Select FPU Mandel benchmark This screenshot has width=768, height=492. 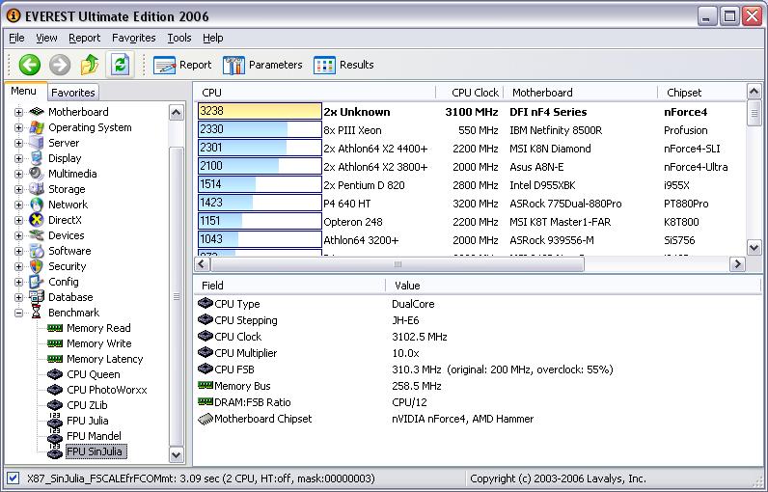pos(94,436)
